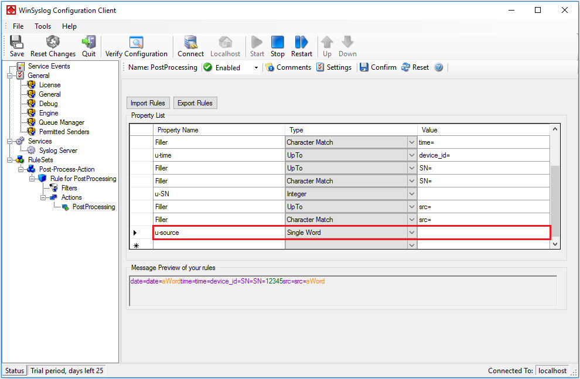The image size is (580, 379).
Task: Collapse the RuleSets tree node
Action: coord(9,160)
